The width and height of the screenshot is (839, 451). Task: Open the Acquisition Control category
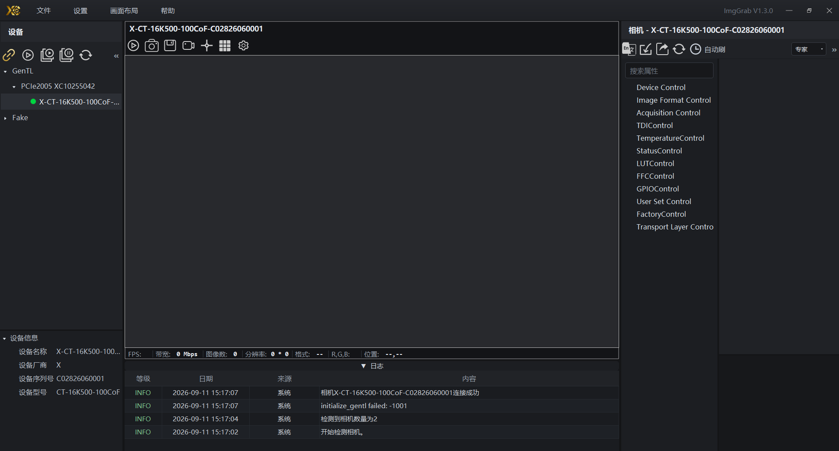pyautogui.click(x=668, y=113)
